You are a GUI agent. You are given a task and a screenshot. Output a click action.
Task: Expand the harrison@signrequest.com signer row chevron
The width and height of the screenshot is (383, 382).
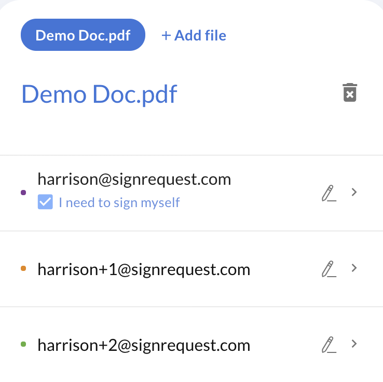pos(354,192)
